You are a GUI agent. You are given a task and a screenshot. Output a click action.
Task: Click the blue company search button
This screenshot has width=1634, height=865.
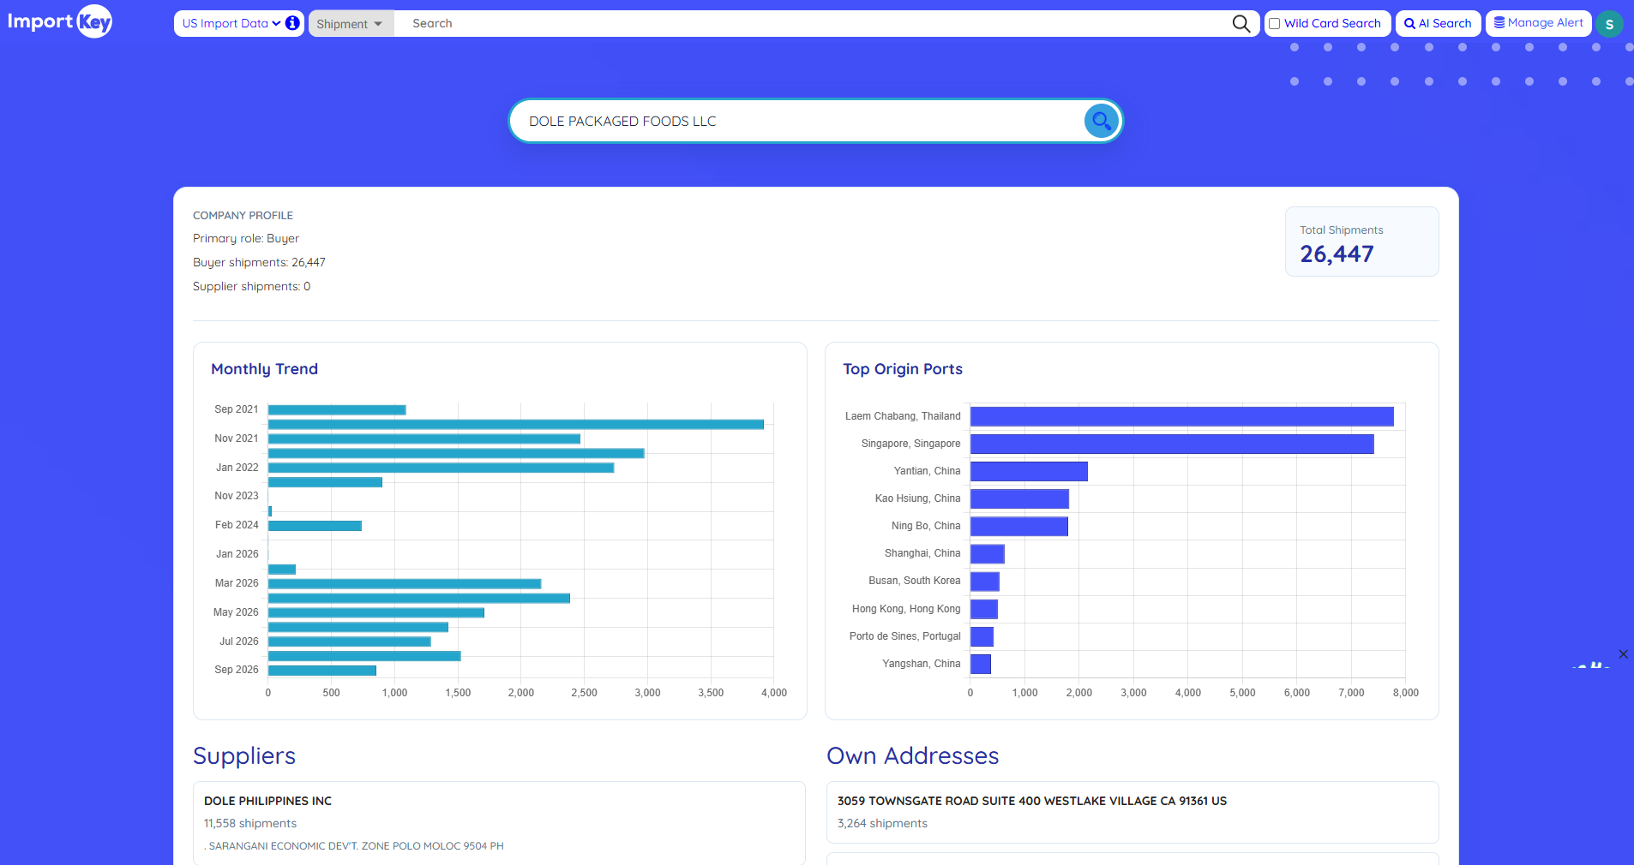point(1102,121)
